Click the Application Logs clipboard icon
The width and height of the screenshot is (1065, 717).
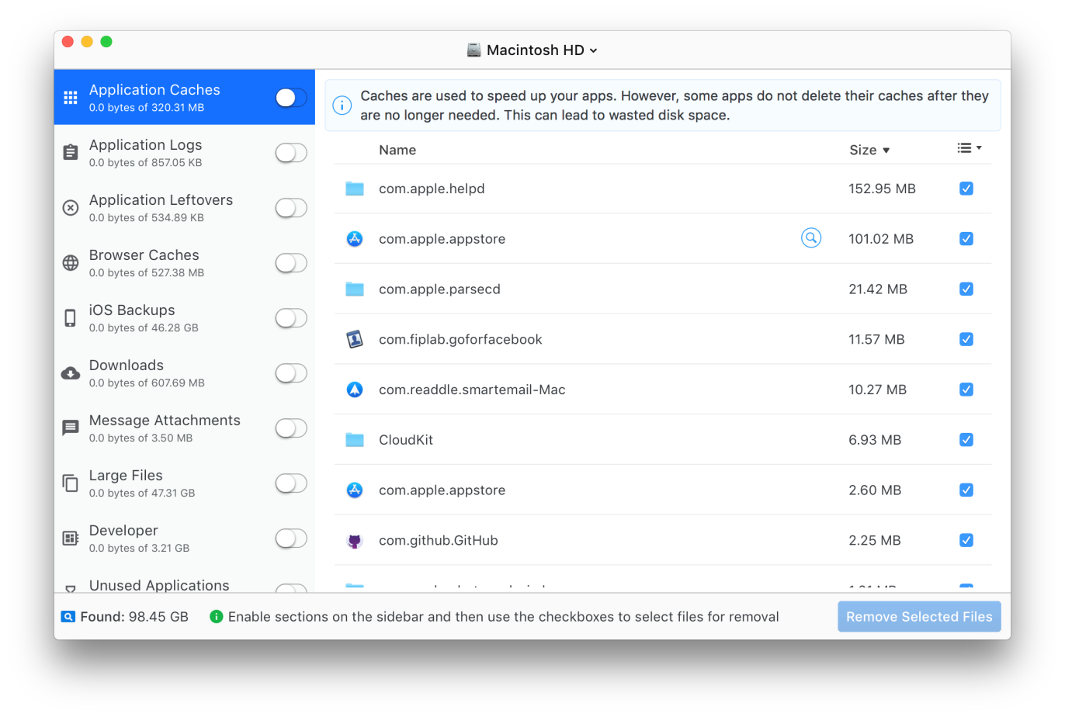coord(71,153)
